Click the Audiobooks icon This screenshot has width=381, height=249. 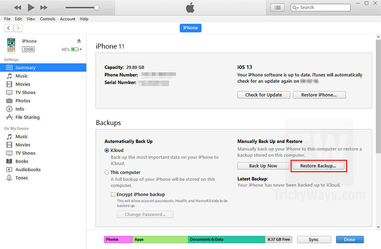click(x=9, y=170)
